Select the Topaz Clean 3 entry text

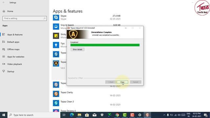click(67, 102)
